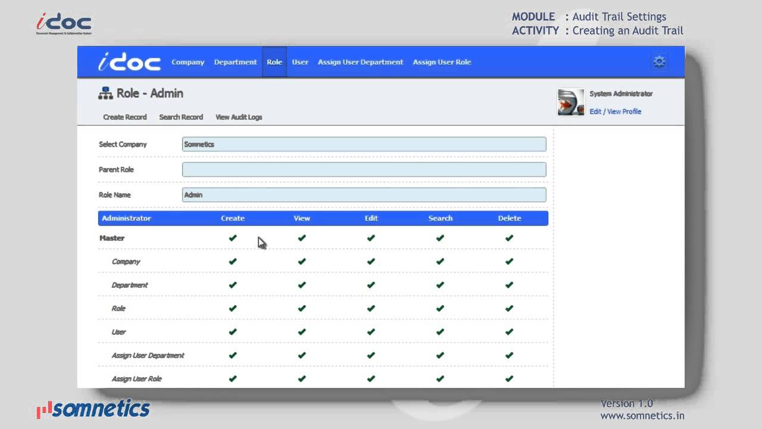Click the Edit / View Profile link
762x429 pixels.
point(615,111)
